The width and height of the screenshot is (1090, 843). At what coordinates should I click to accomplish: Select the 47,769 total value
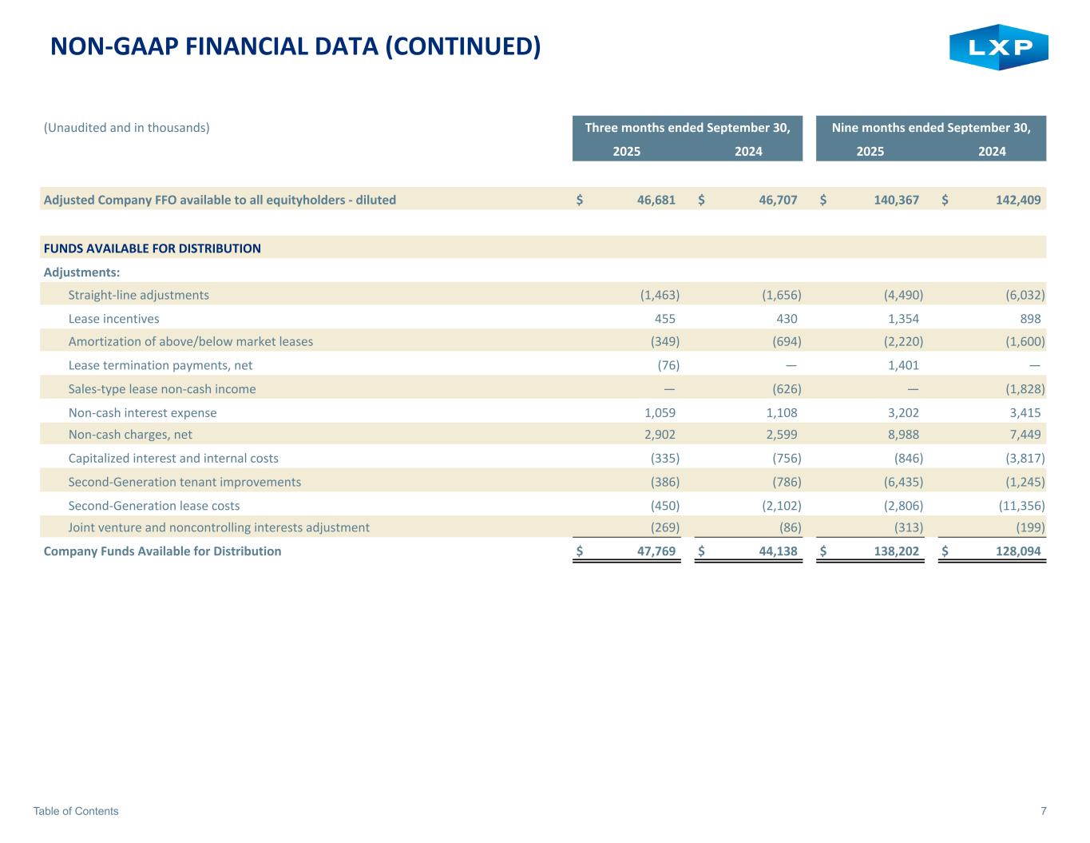pyautogui.click(x=656, y=551)
